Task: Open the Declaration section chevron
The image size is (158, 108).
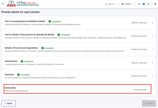Action: (x=152, y=89)
